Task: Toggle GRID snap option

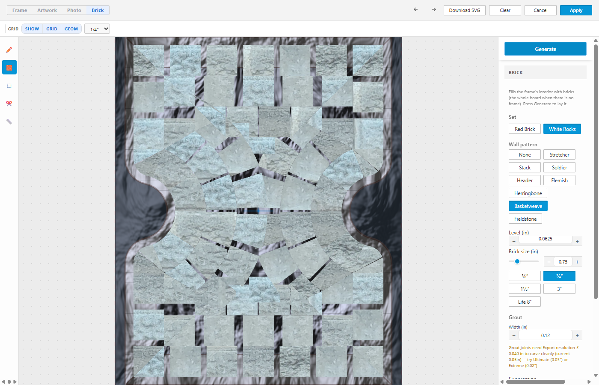Action: point(52,29)
